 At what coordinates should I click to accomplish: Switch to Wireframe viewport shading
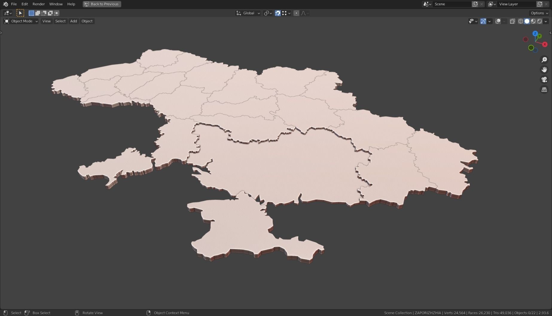(x=521, y=21)
